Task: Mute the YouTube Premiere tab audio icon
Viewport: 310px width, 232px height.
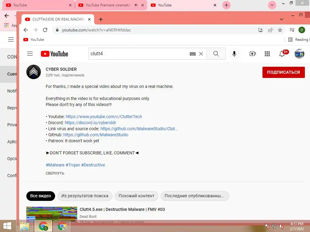Action: click(136, 5)
